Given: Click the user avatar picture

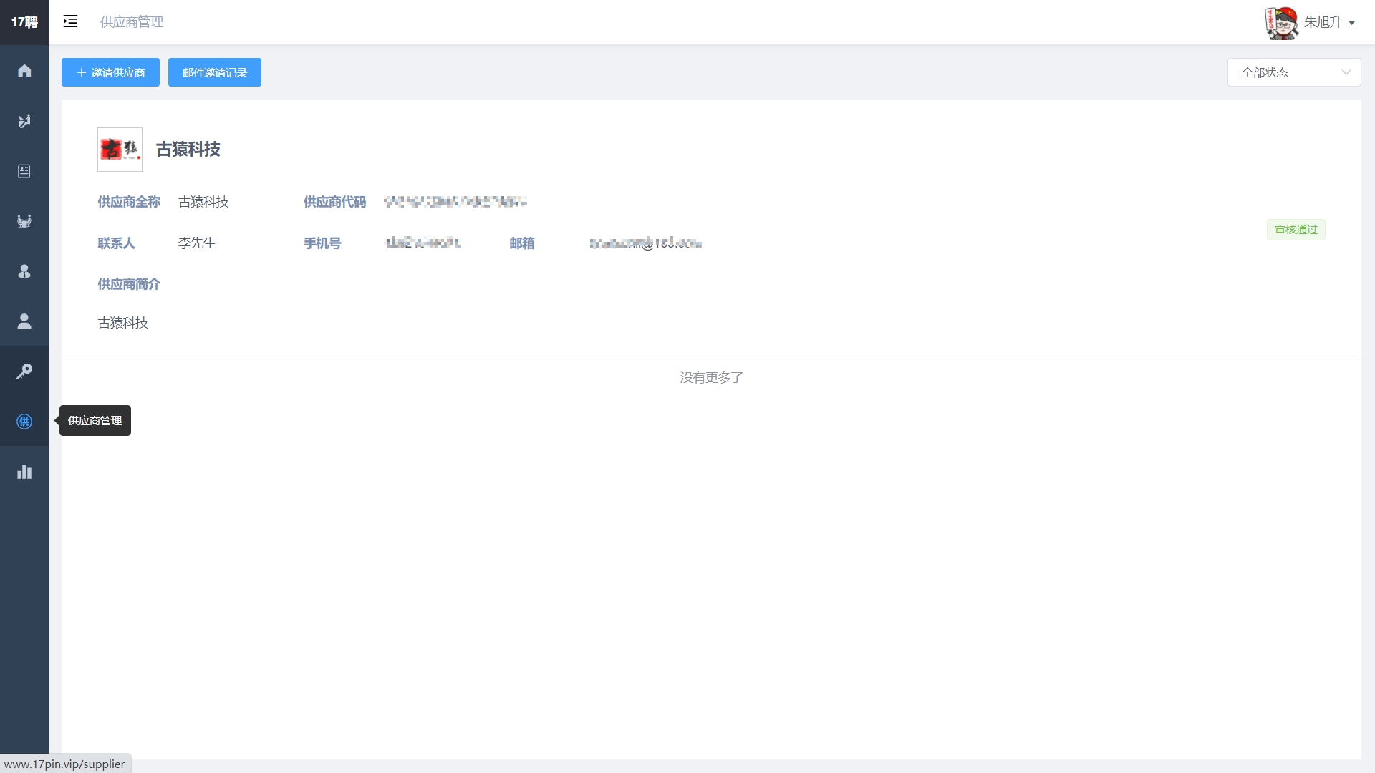Looking at the screenshot, I should point(1280,22).
